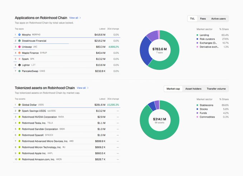Screen dimensions: 243x176
Task: Click the Robinhood Tesla token icon
Action: [20, 123]
